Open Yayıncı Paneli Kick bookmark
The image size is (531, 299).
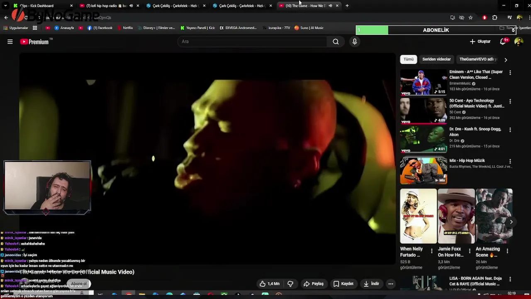click(x=198, y=28)
